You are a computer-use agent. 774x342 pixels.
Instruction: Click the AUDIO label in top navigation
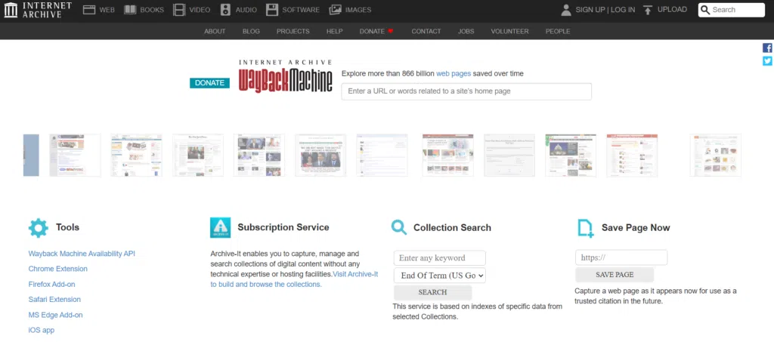tap(246, 10)
